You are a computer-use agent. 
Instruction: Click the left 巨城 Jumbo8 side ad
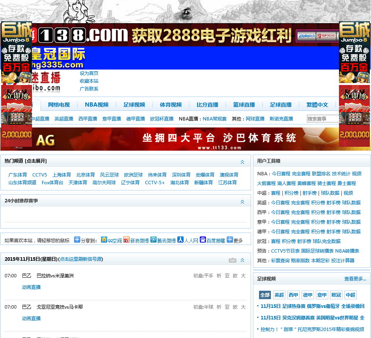pos(16,52)
